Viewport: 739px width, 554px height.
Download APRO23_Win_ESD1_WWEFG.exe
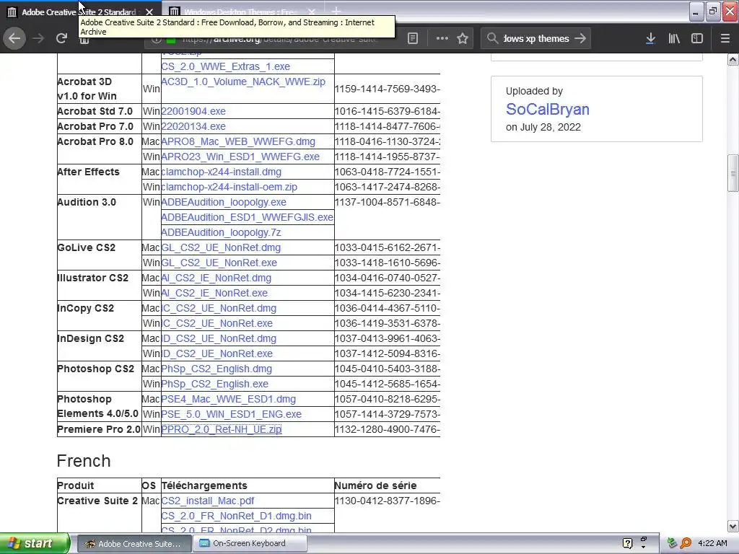pyautogui.click(x=240, y=157)
